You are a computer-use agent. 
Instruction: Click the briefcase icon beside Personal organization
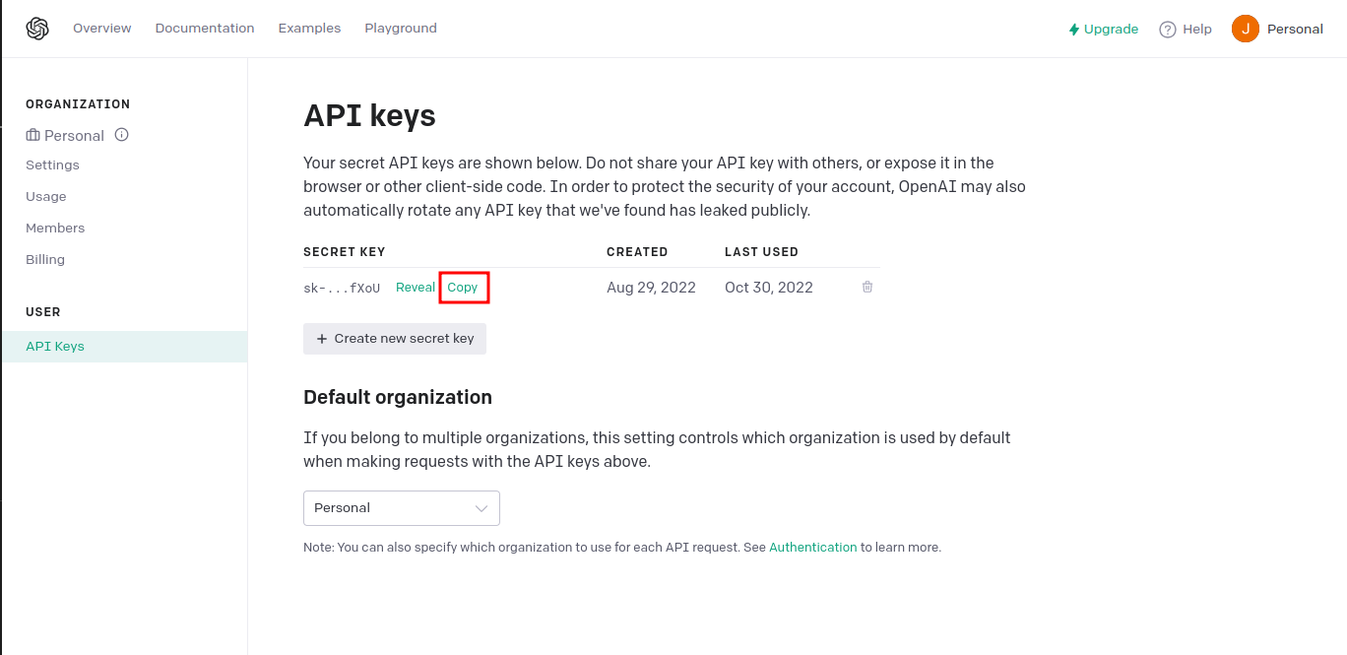(32, 135)
